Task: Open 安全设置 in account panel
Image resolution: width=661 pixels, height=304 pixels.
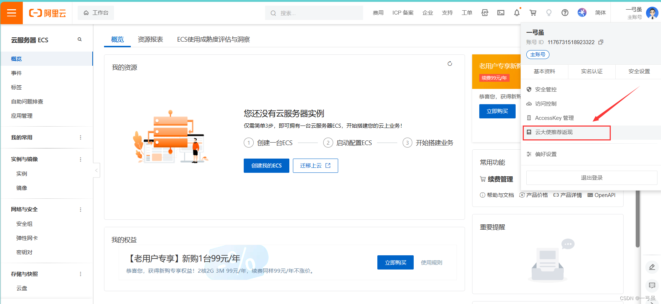Action: pyautogui.click(x=639, y=71)
